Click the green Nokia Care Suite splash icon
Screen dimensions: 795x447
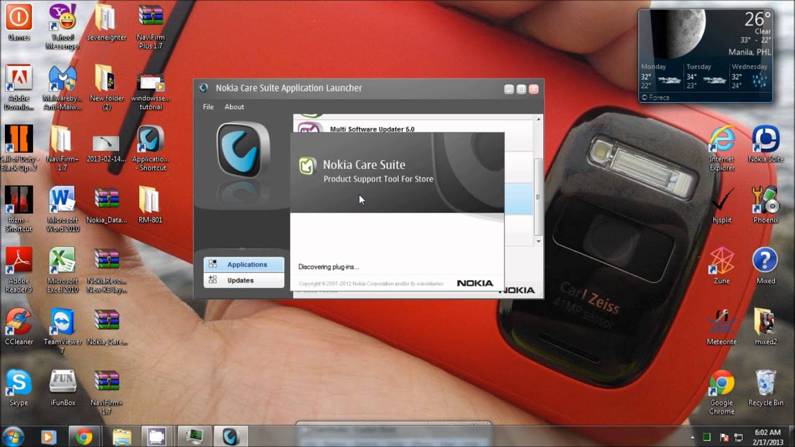(x=307, y=165)
